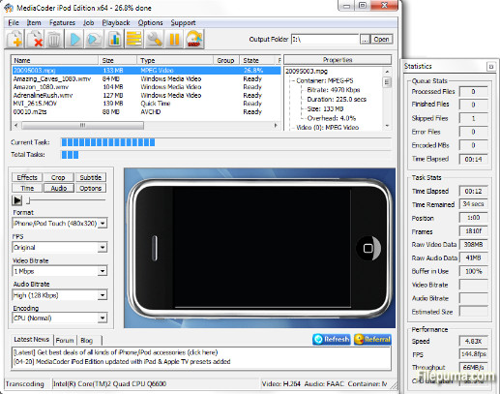
Task: Click the yellow list Extend toolbar icon
Action: click(x=134, y=39)
